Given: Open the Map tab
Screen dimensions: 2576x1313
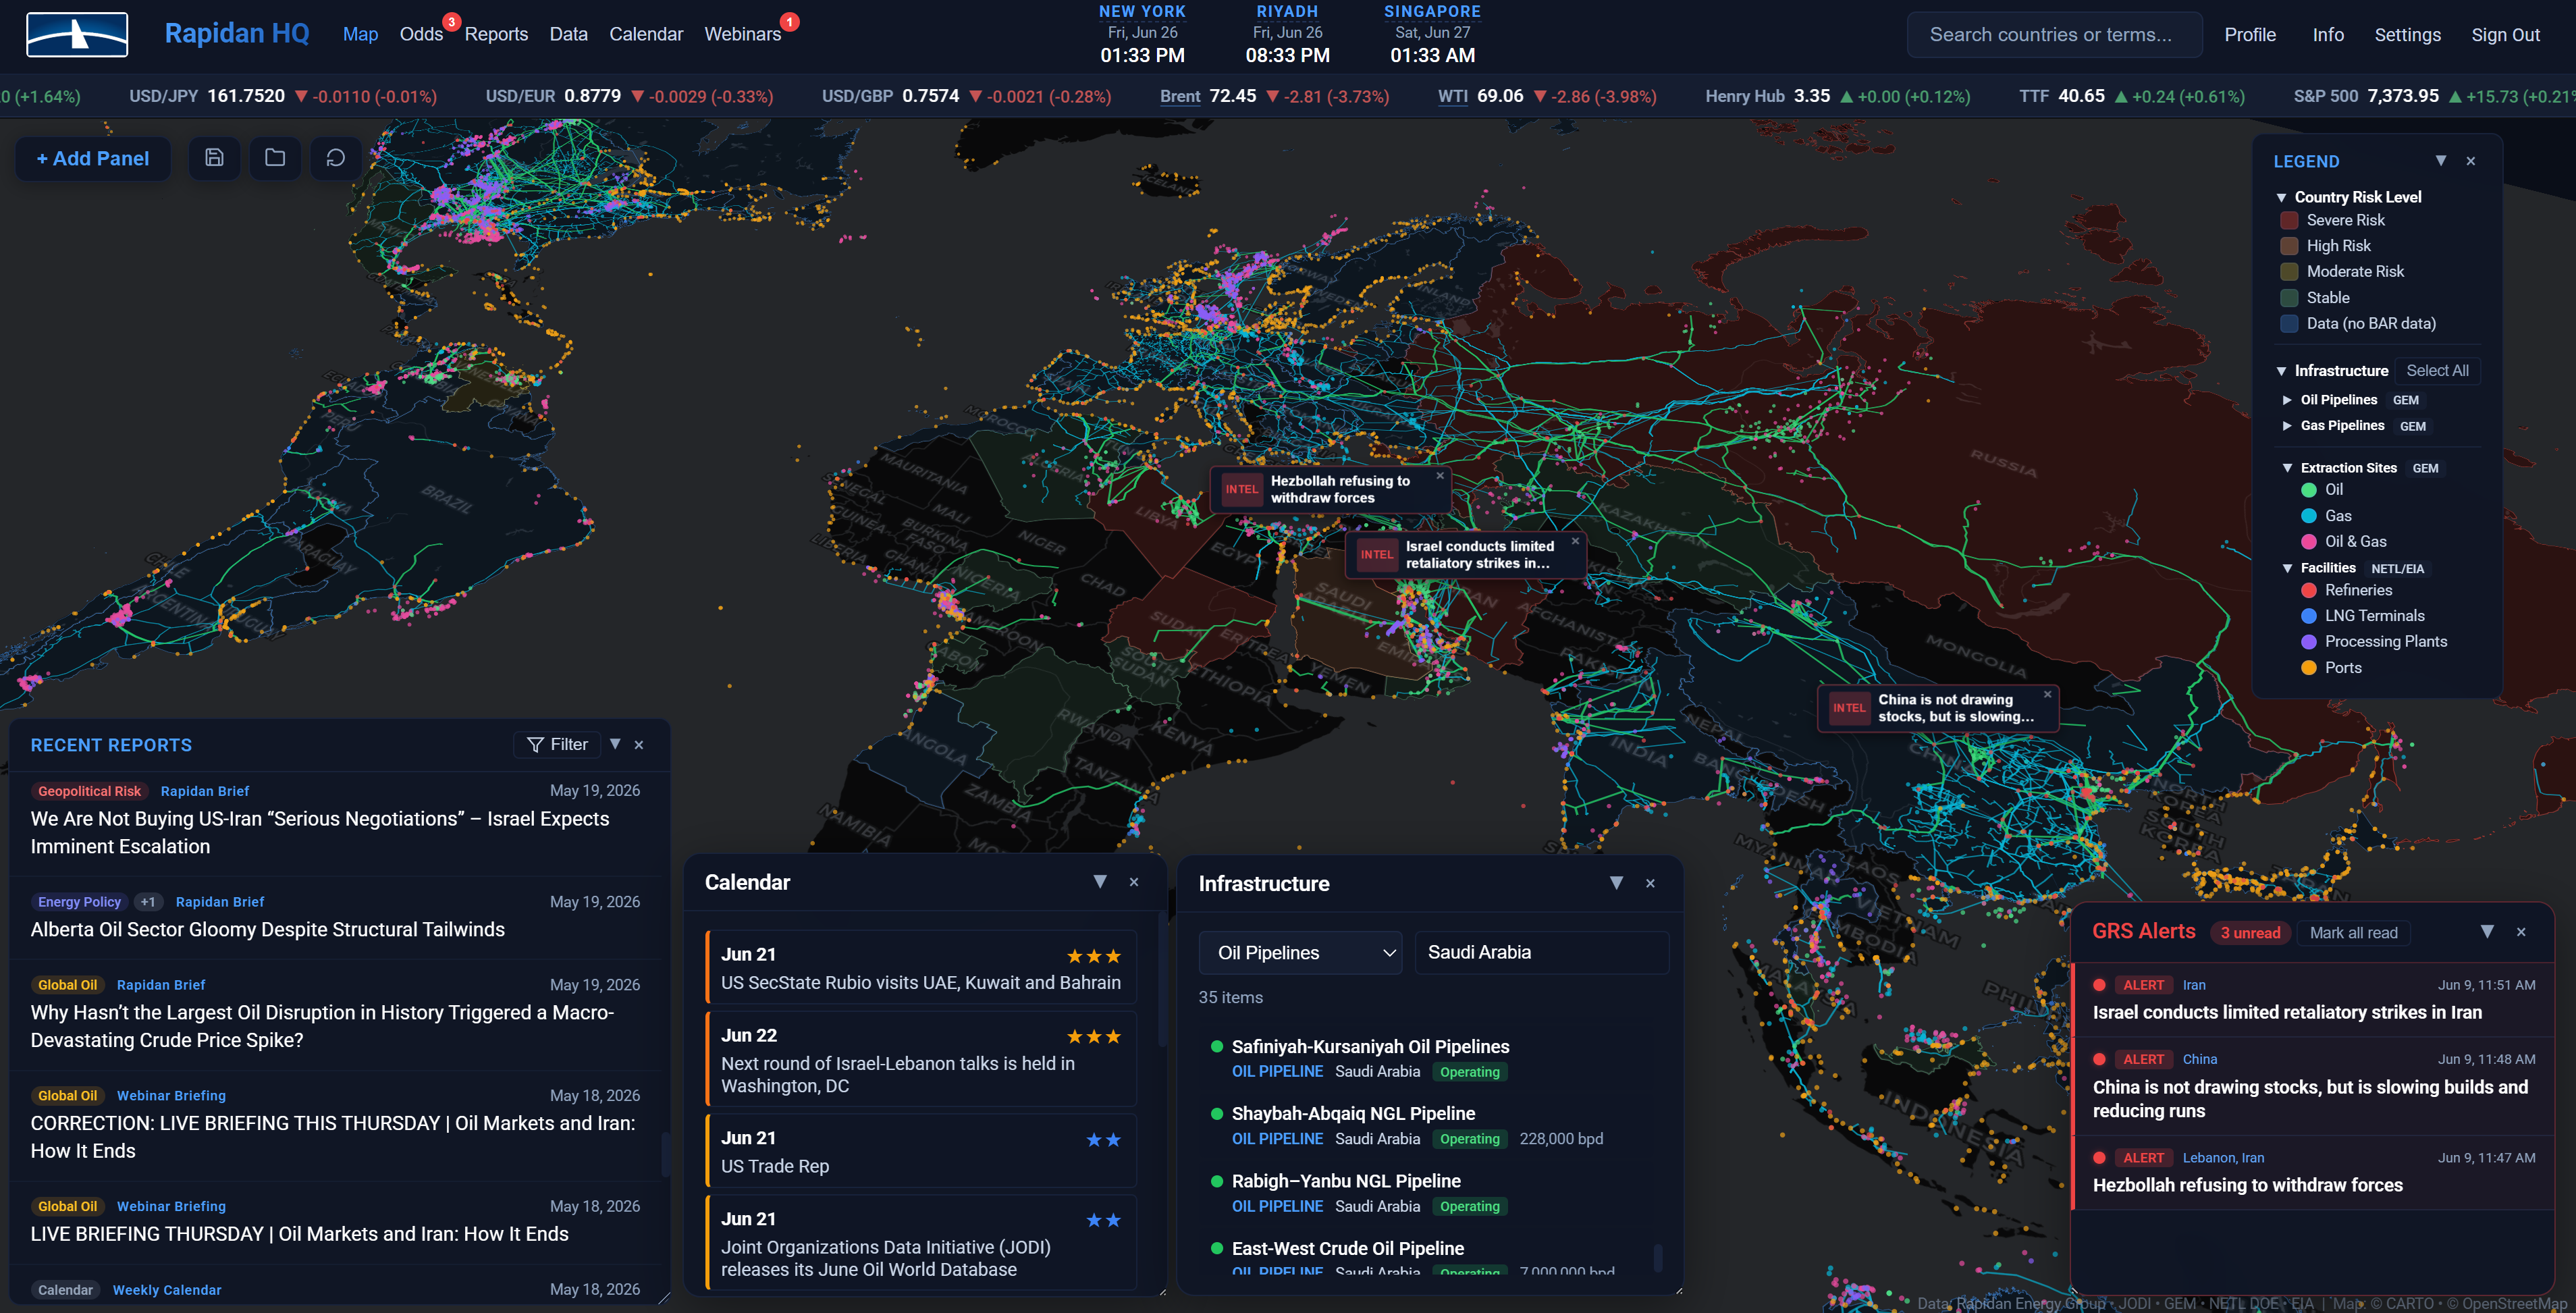Looking at the screenshot, I should 360,34.
